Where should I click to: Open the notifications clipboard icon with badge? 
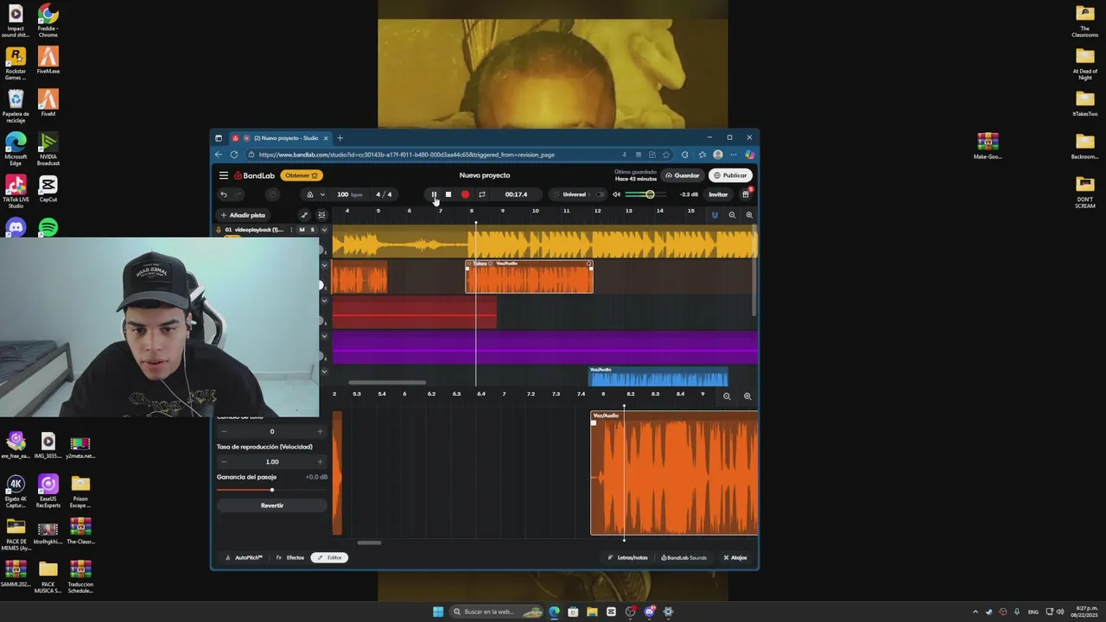click(746, 194)
